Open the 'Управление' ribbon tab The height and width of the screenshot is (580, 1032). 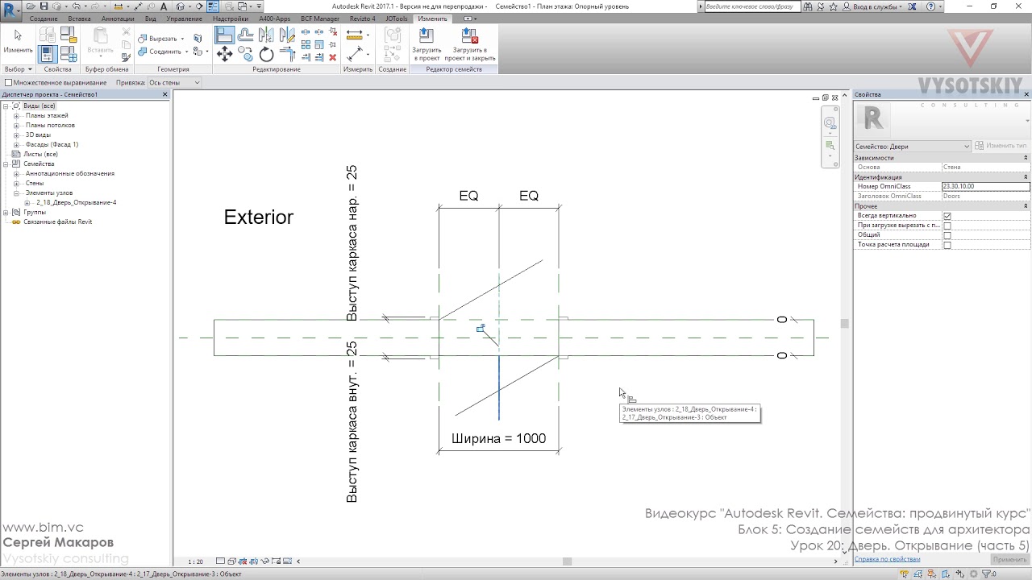coord(185,19)
